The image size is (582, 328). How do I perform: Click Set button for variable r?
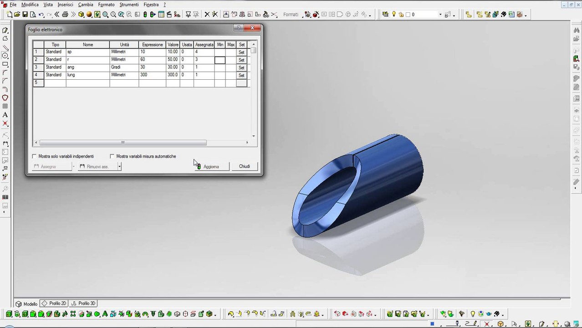coord(242,60)
